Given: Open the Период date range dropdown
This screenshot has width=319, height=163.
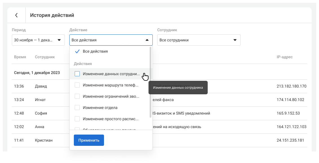Looking at the screenshot, I should (x=38, y=40).
